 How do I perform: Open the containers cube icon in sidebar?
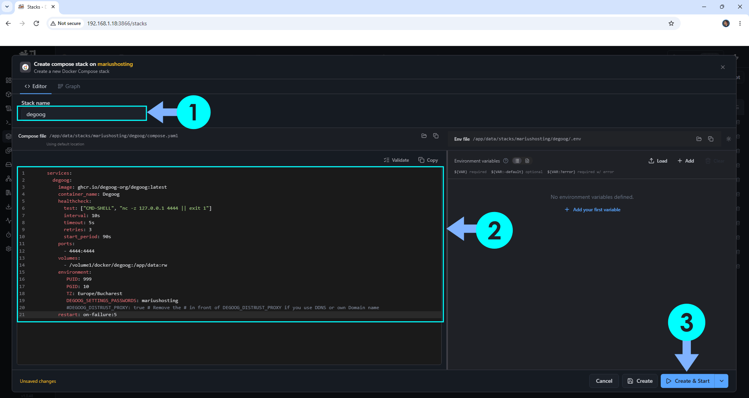[8, 94]
